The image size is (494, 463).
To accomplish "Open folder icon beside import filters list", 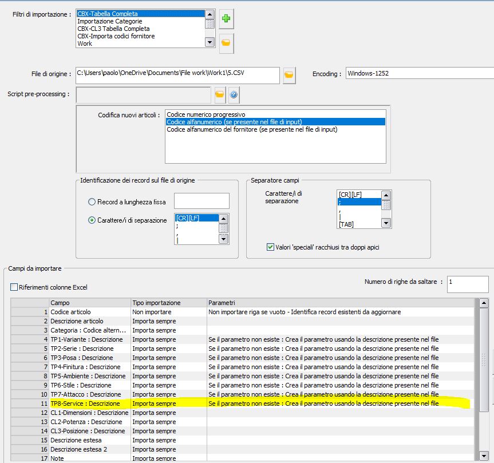I will (x=226, y=42).
